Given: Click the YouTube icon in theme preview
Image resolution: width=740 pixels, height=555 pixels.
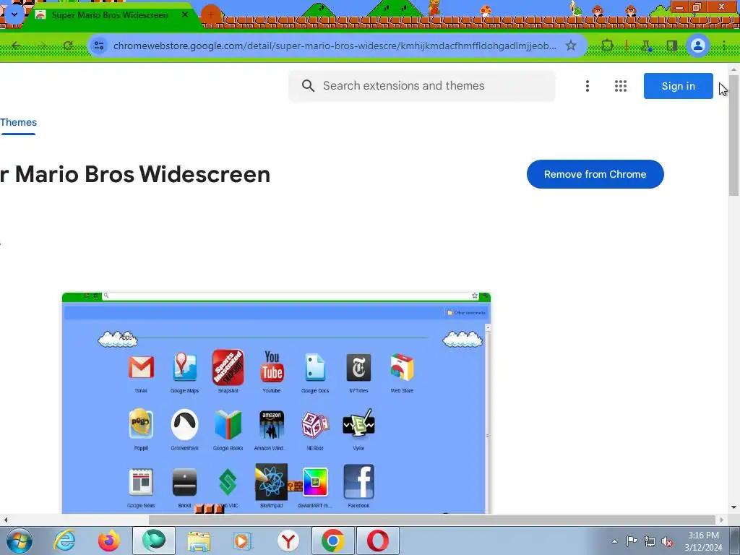Looking at the screenshot, I should 272,366.
